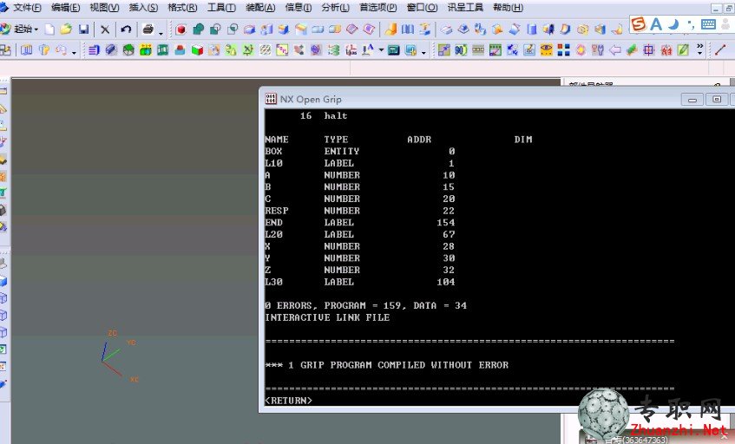Open the 窗口(O) menu
Viewport: 735px width, 444px height.
422,8
